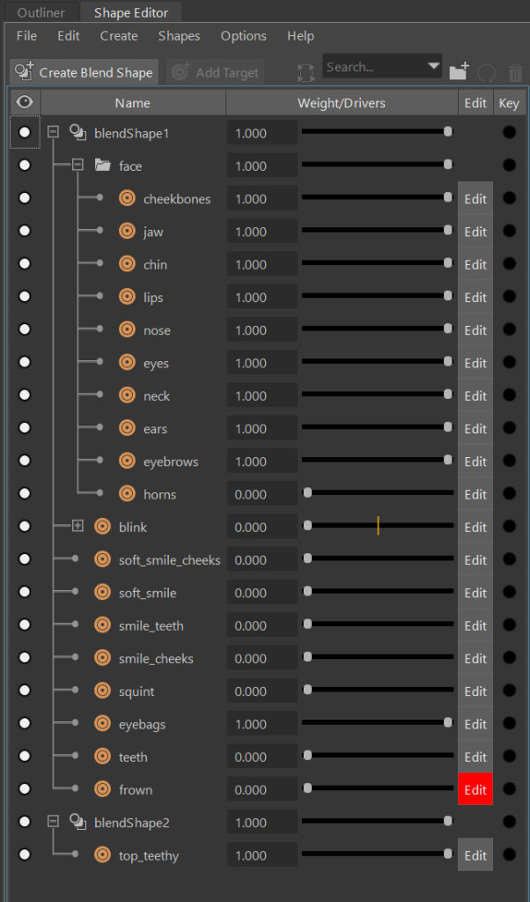530x902 pixels.
Task: Click the delete trash can icon
Action: pyautogui.click(x=516, y=72)
